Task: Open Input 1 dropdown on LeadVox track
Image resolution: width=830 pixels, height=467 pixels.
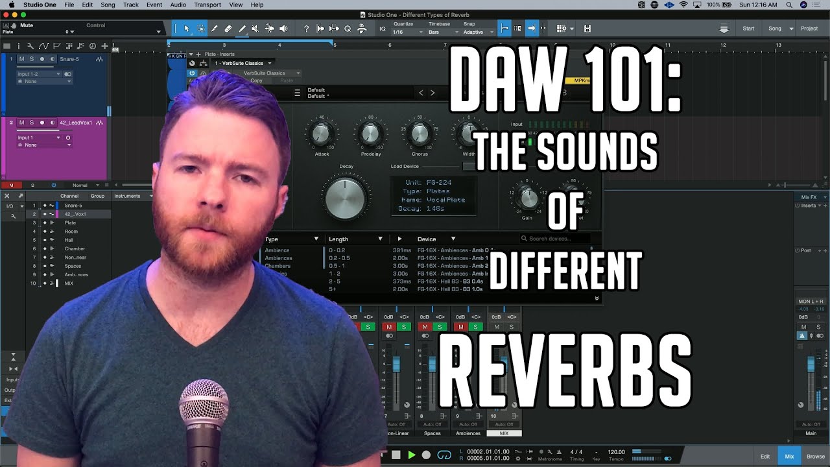Action: pyautogui.click(x=39, y=138)
